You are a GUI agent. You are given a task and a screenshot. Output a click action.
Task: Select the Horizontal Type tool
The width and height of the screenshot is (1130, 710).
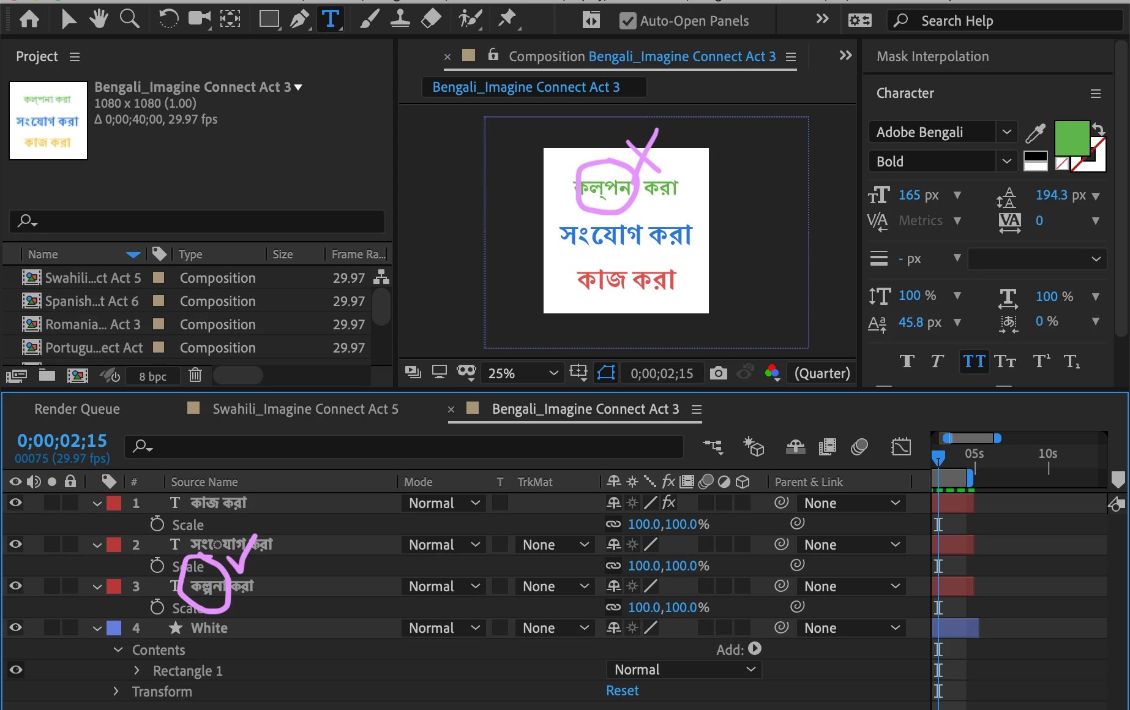pyautogui.click(x=331, y=20)
